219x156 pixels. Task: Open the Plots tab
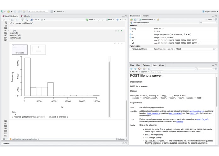[138, 65]
